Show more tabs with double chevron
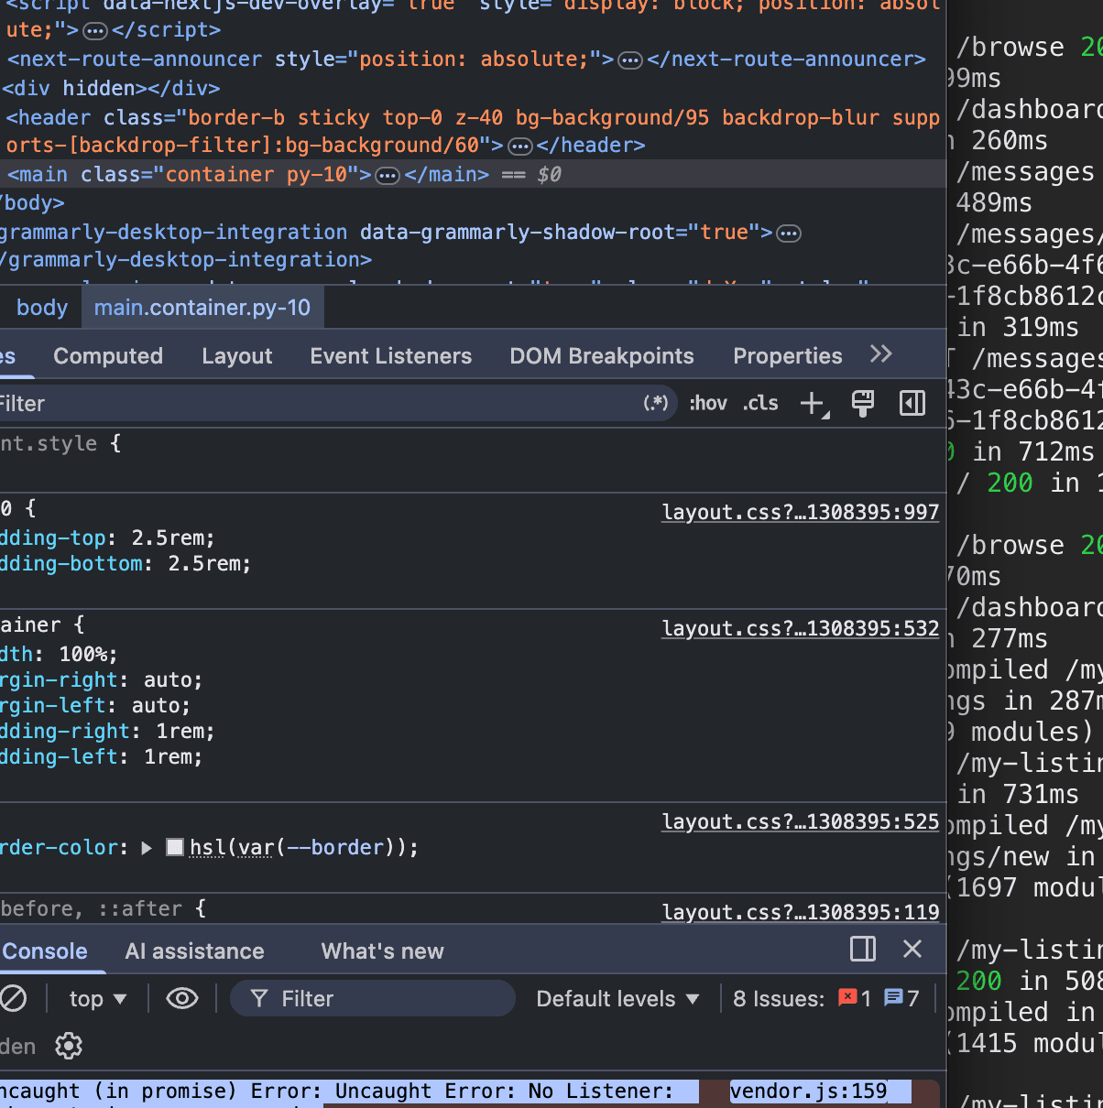Image resolution: width=1103 pixels, height=1108 pixels. click(881, 354)
